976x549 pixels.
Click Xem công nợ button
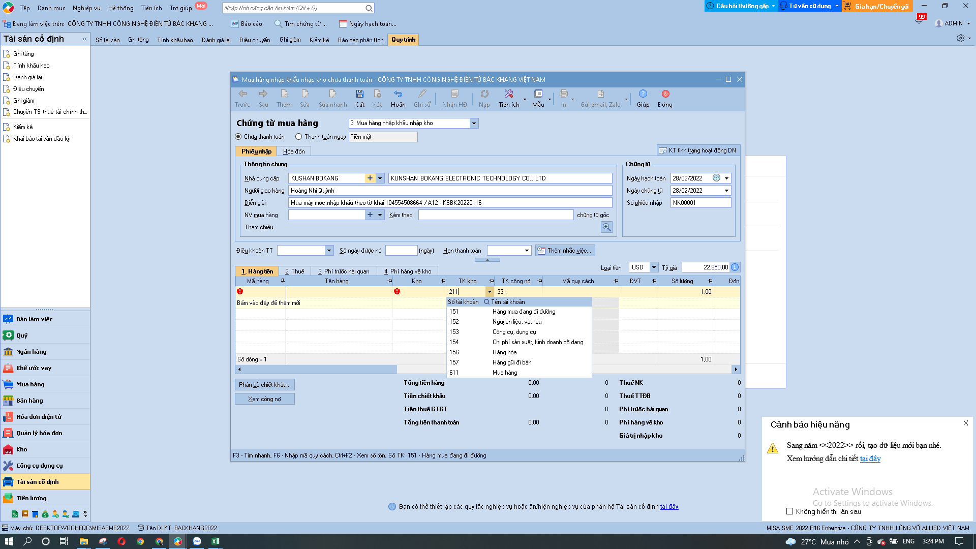coord(265,399)
